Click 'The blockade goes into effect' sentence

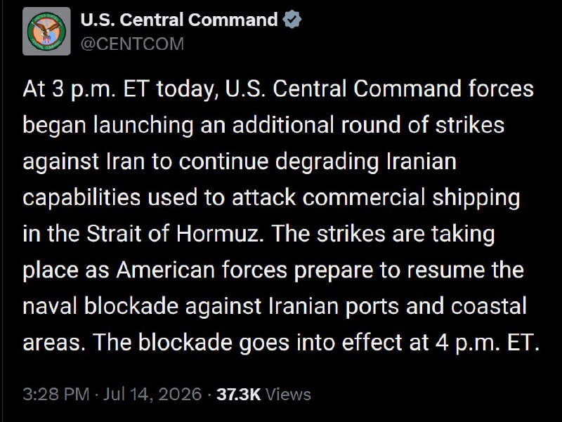tap(248, 343)
